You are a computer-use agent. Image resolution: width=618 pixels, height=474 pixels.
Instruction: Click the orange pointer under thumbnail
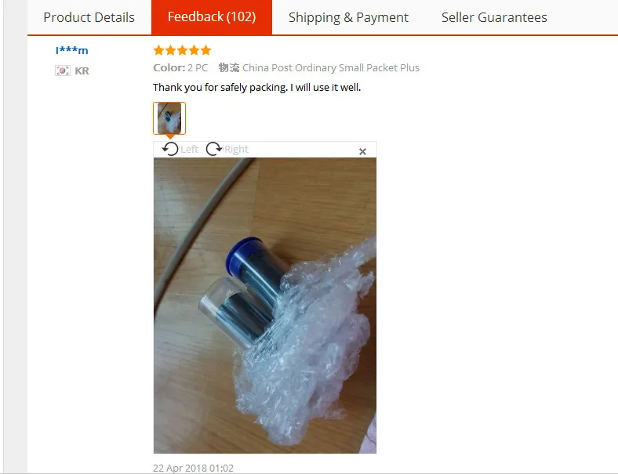[170, 136]
